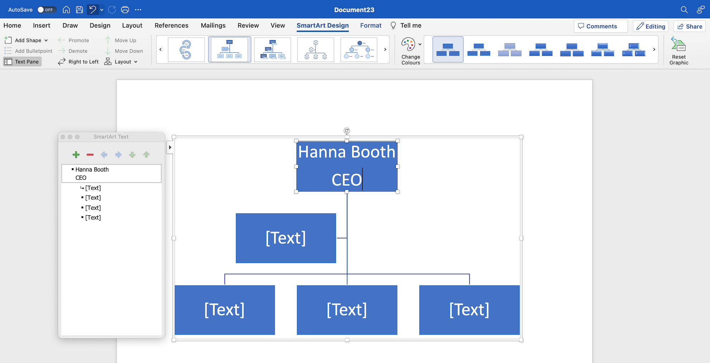Image resolution: width=710 pixels, height=363 pixels.
Task: Select the circular arrows layout thumbnail
Action: click(x=186, y=49)
